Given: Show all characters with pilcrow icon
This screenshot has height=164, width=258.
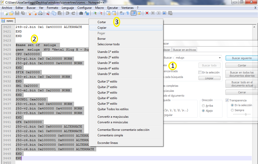Looking at the screenshot, I should pyautogui.click(x=127, y=13).
